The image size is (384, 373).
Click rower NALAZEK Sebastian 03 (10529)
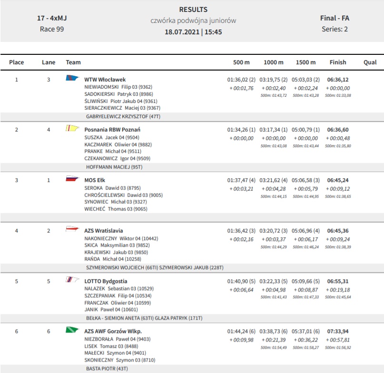point(119,289)
